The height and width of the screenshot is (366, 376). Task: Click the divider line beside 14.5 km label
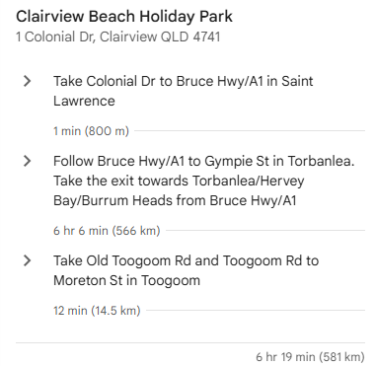tap(256, 310)
